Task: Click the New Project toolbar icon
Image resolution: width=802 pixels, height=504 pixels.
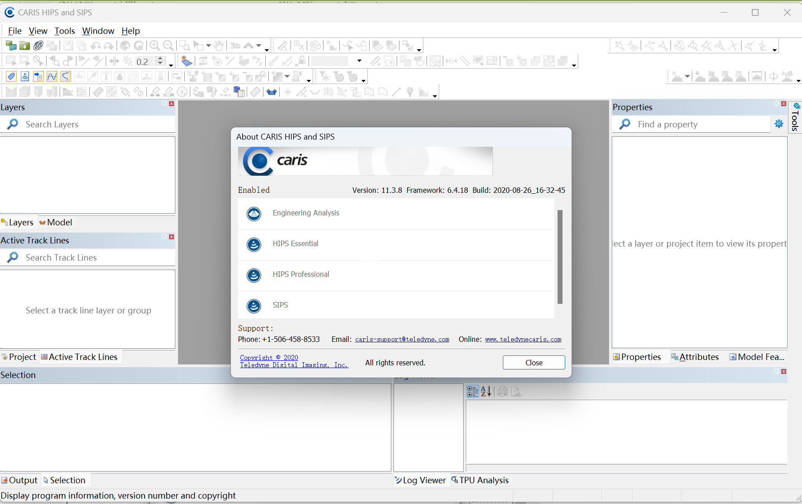Action: pyautogui.click(x=11, y=46)
